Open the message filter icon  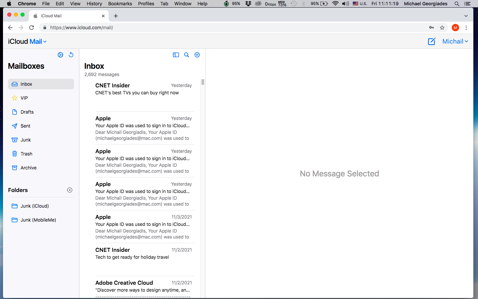pyautogui.click(x=197, y=55)
